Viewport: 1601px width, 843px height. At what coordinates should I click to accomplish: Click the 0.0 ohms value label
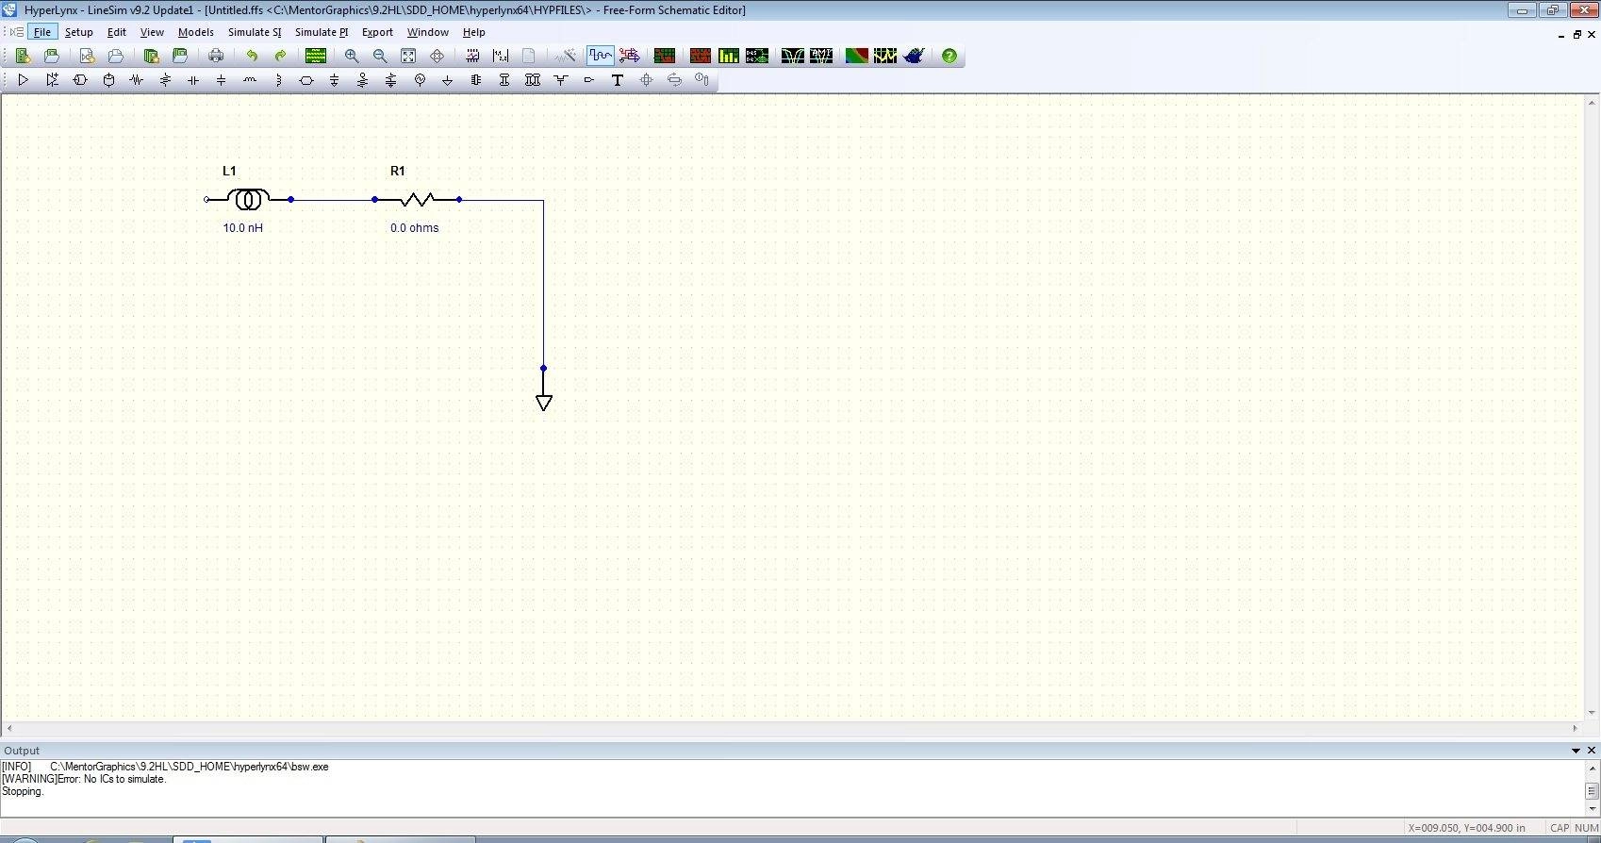pyautogui.click(x=415, y=228)
